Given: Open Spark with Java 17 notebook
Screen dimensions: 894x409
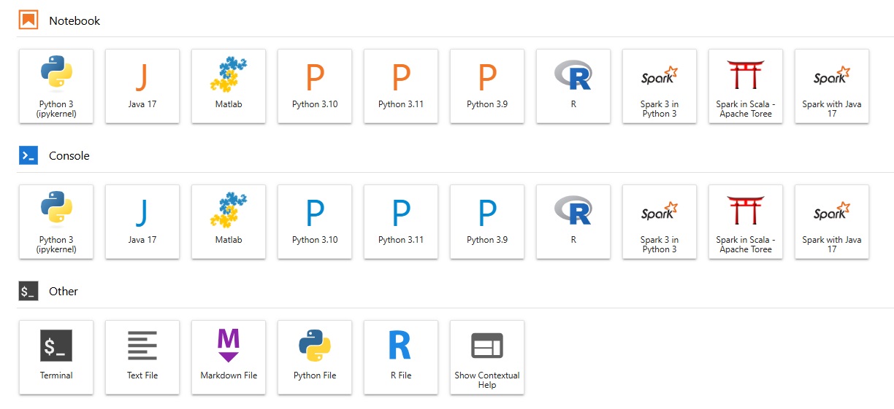Looking at the screenshot, I should click(832, 85).
